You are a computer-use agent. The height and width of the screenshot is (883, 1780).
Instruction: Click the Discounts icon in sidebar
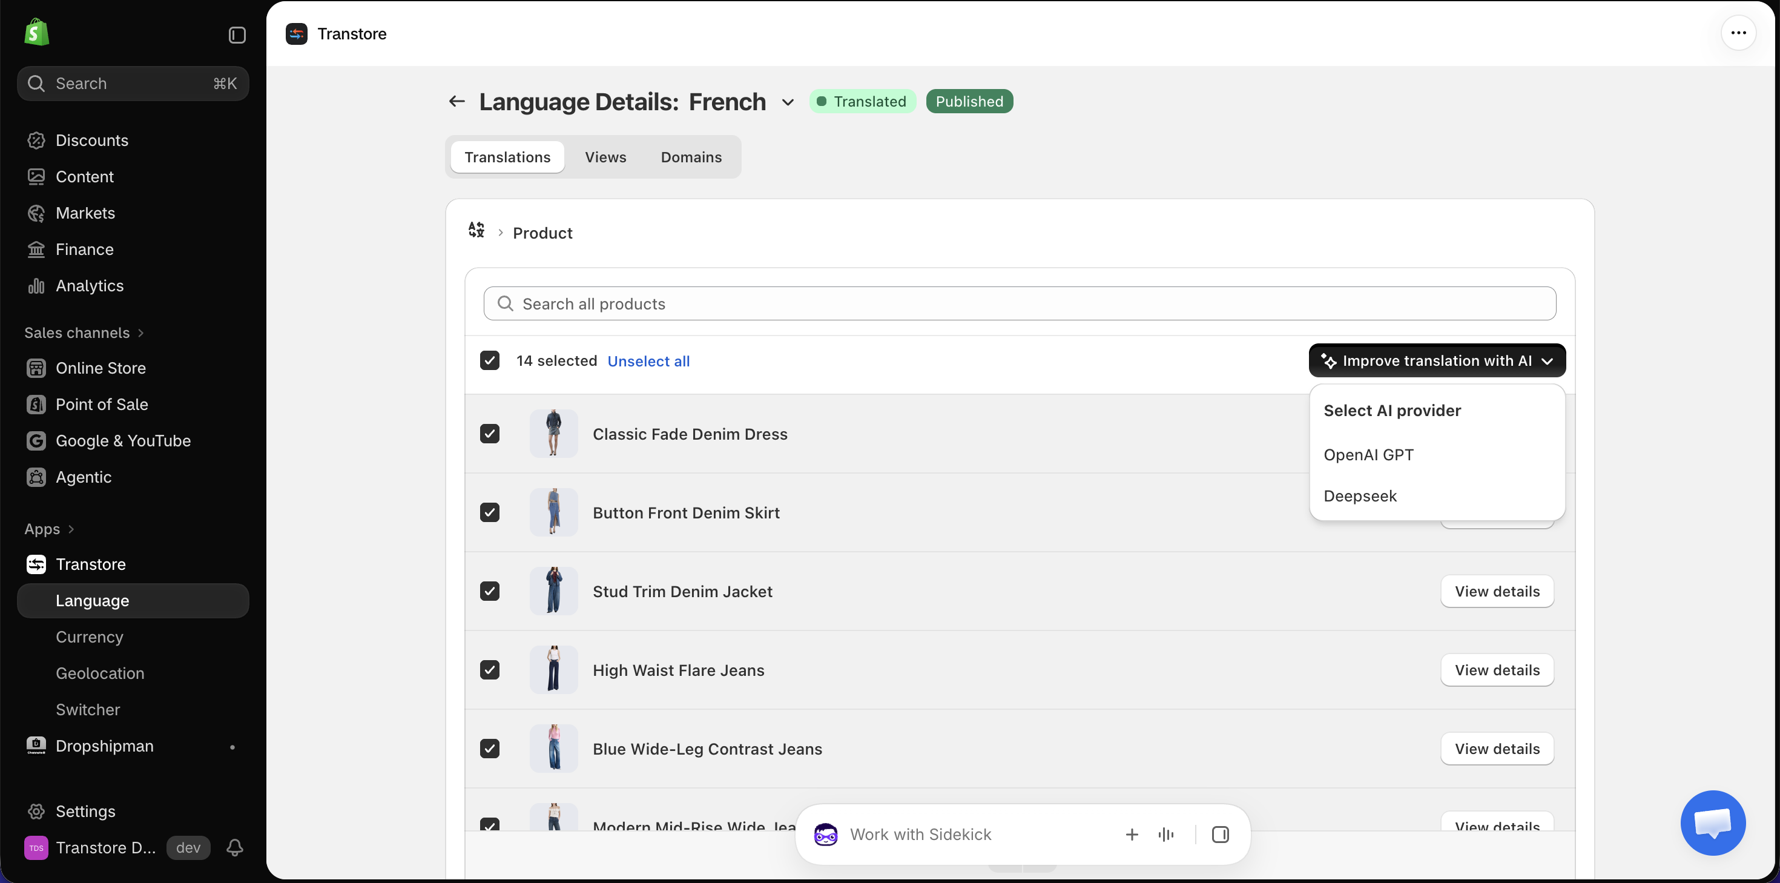(36, 141)
